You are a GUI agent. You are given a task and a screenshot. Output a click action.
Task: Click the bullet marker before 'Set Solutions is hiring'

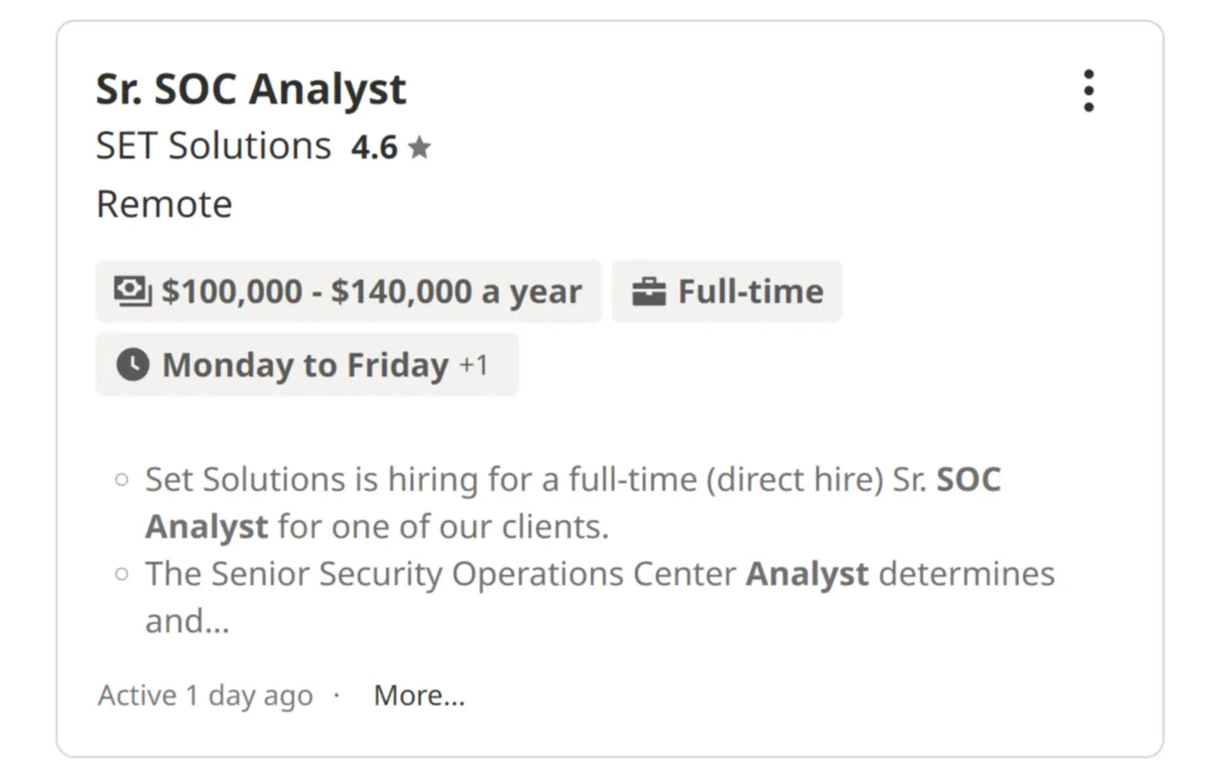pos(121,480)
